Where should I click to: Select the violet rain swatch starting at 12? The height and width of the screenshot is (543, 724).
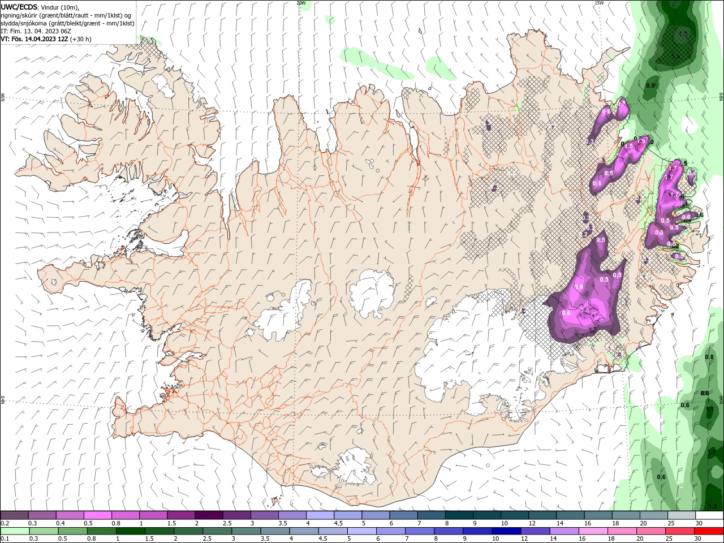(x=535, y=531)
